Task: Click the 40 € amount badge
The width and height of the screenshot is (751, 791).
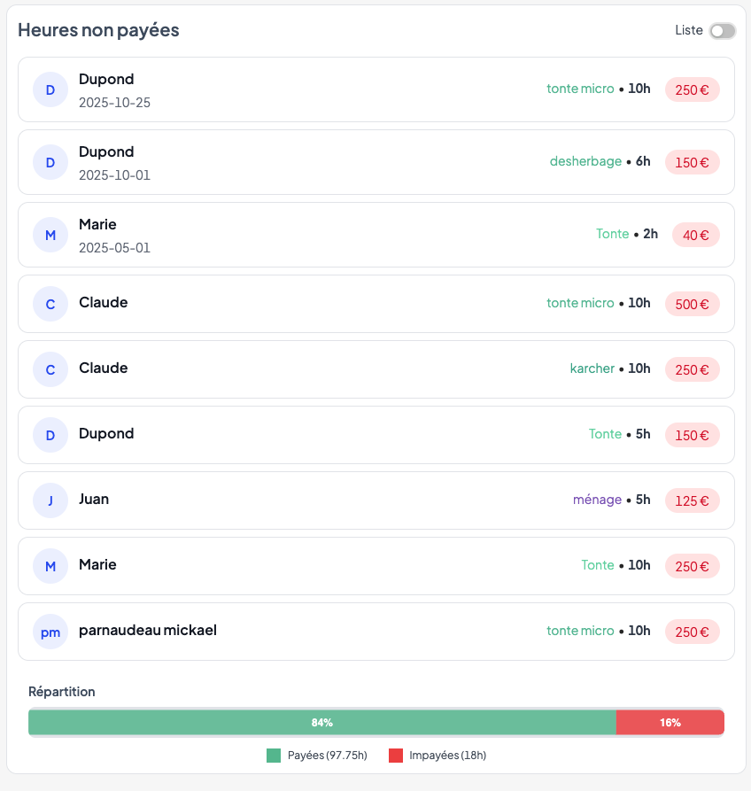Action: click(695, 235)
